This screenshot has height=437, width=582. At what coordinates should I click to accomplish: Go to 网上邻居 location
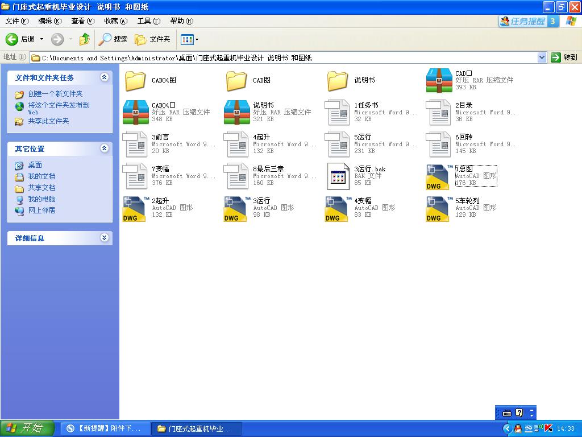click(41, 211)
